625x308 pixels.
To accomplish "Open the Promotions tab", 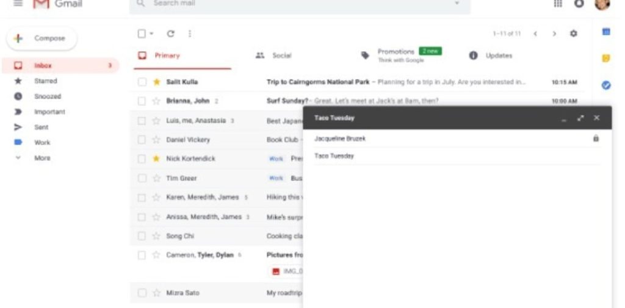I will (402, 56).
